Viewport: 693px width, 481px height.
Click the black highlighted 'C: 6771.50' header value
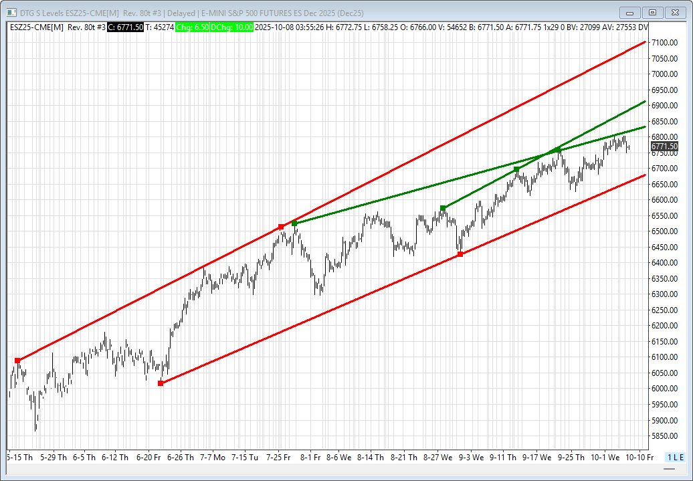(126, 27)
